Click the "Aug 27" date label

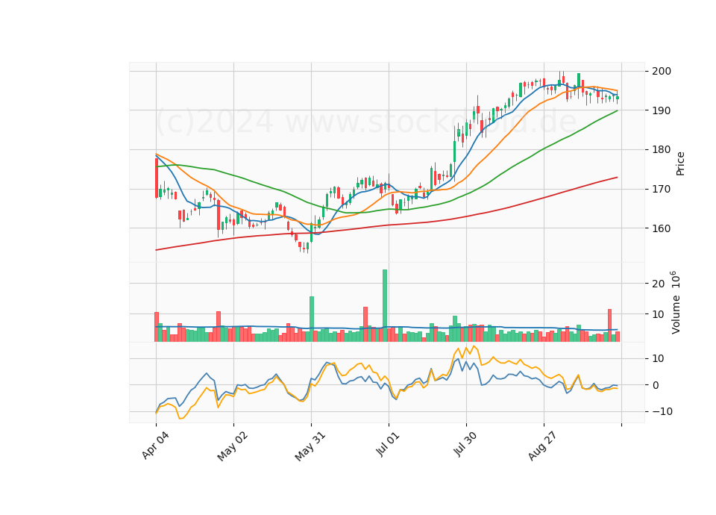coord(542,446)
